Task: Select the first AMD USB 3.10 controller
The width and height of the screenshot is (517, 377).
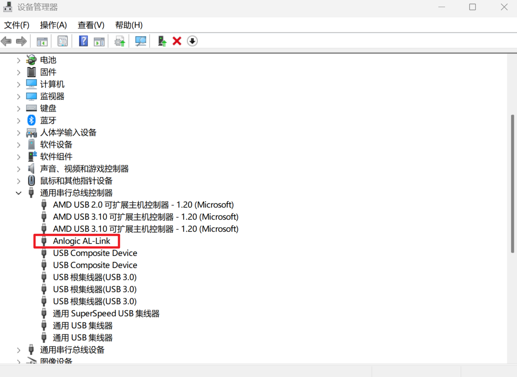Action: tap(145, 217)
